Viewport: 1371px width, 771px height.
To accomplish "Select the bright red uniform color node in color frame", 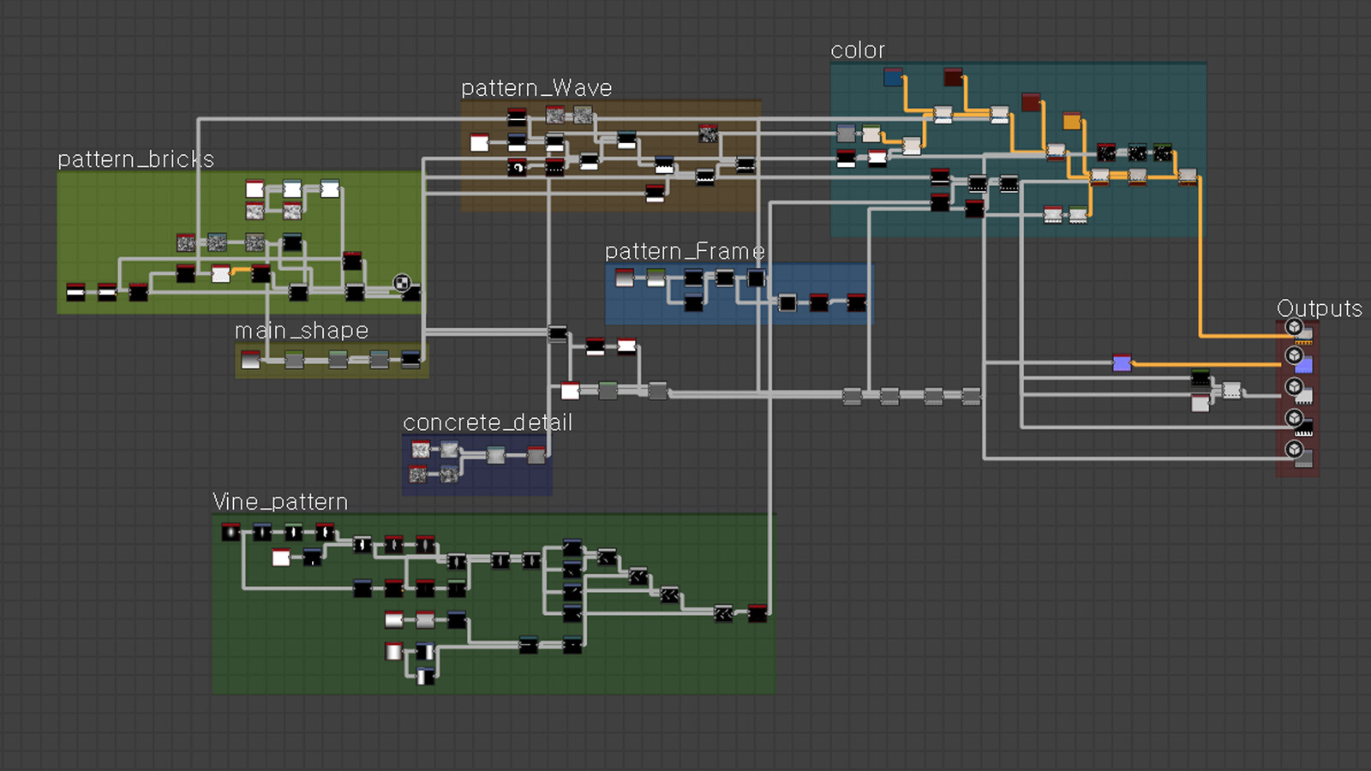I will (x=1031, y=102).
